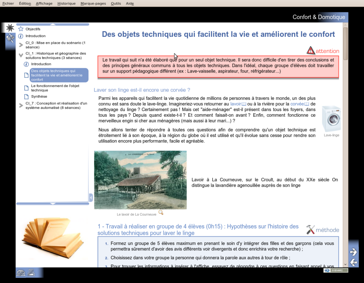Open the Objectifs page from the menu
This screenshot has width=364, height=283.
tap(33, 29)
